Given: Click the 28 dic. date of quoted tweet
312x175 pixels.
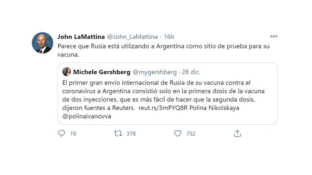Looking at the screenshot, I should 191,72.
